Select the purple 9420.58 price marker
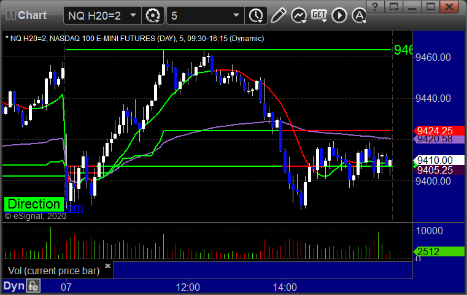The width and height of the screenshot is (467, 295). coord(438,139)
